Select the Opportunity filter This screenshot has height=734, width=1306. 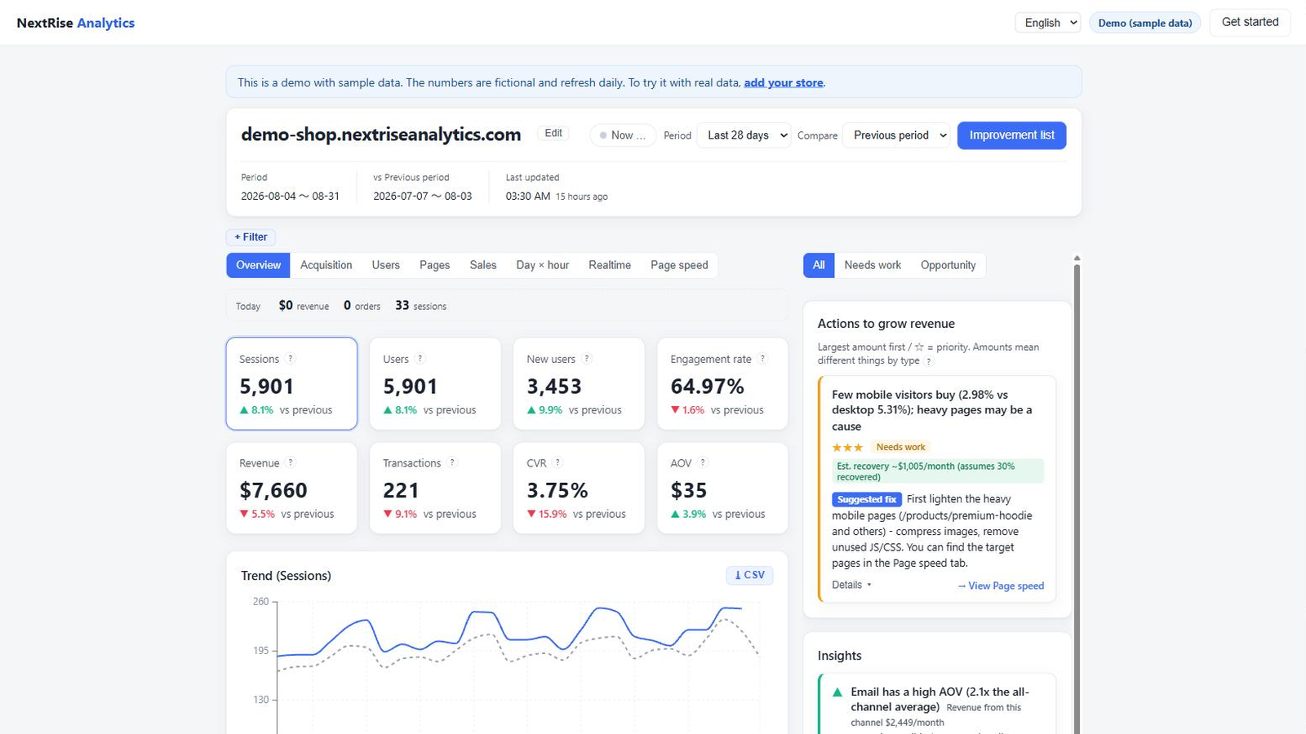948,265
